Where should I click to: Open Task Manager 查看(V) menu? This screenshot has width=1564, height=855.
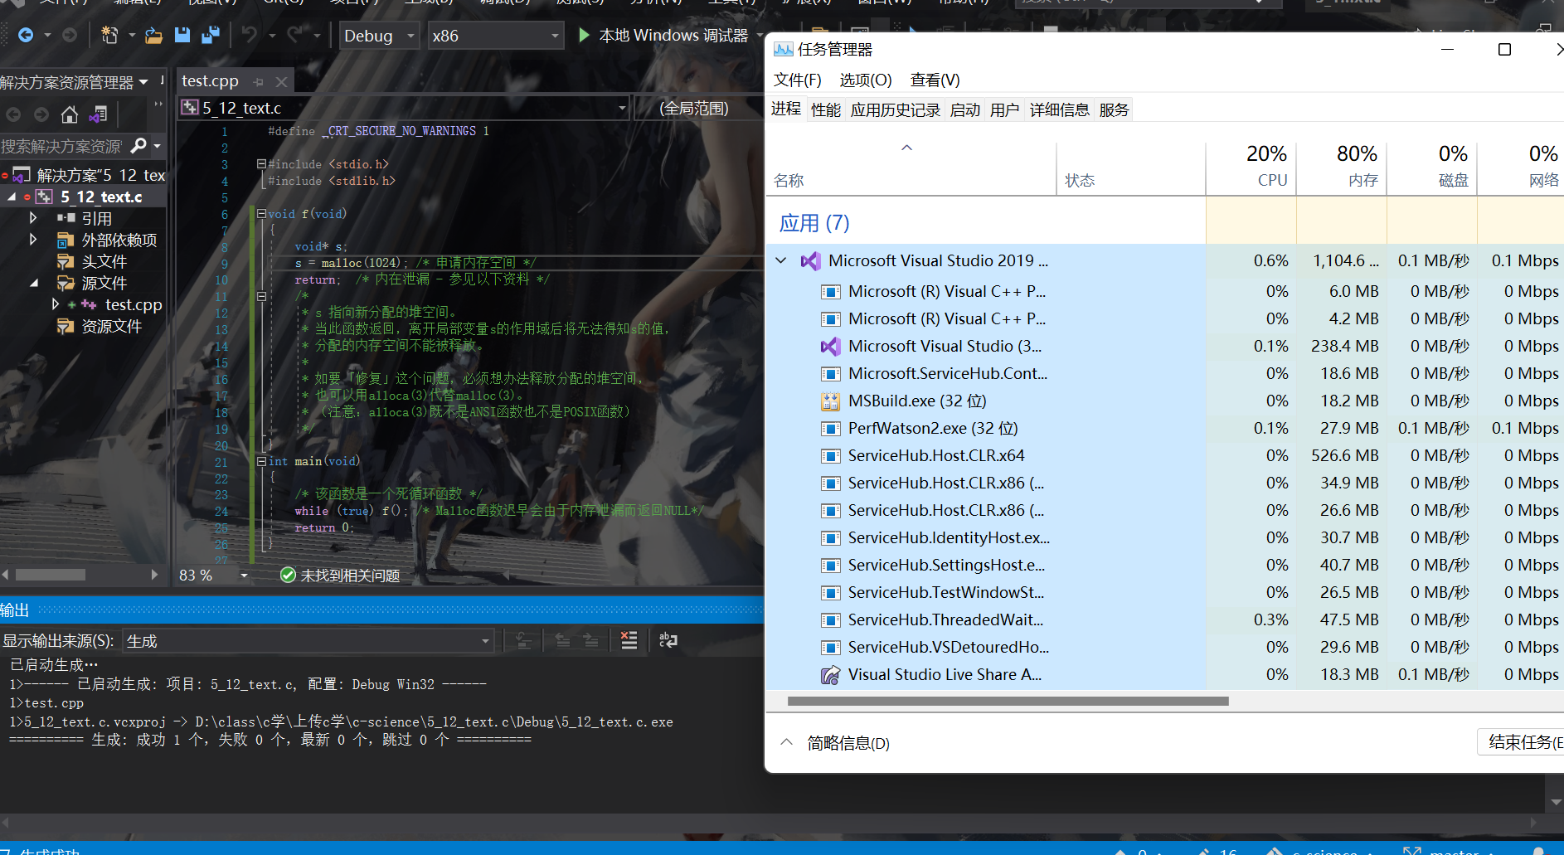(935, 80)
